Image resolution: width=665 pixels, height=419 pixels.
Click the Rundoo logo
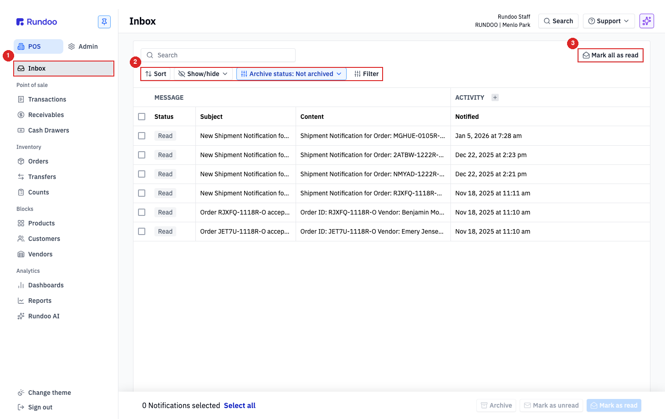pyautogui.click(x=36, y=22)
